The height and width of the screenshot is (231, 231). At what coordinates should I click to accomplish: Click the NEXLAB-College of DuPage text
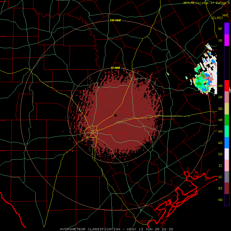205,3
